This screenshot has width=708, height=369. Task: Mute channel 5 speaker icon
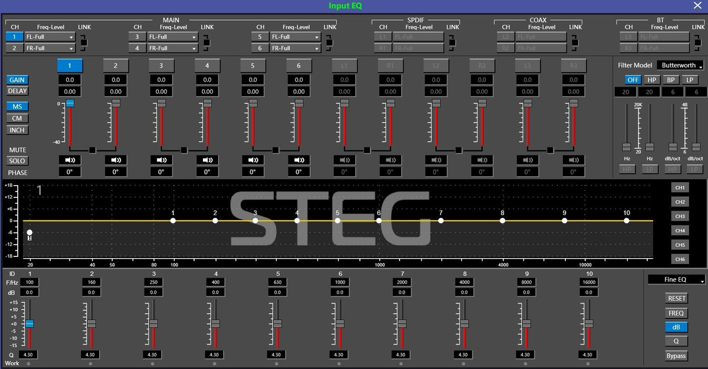pos(253,160)
